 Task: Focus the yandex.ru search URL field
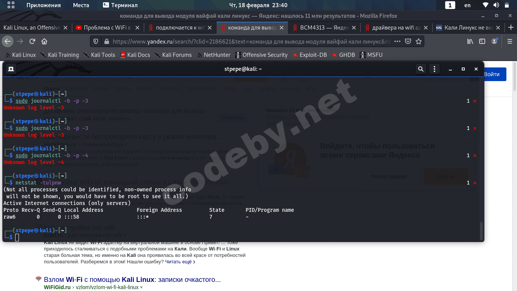point(251,41)
